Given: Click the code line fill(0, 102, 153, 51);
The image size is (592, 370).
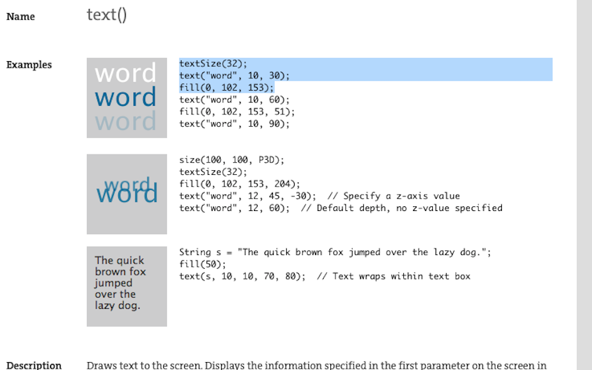Looking at the screenshot, I should 237,112.
